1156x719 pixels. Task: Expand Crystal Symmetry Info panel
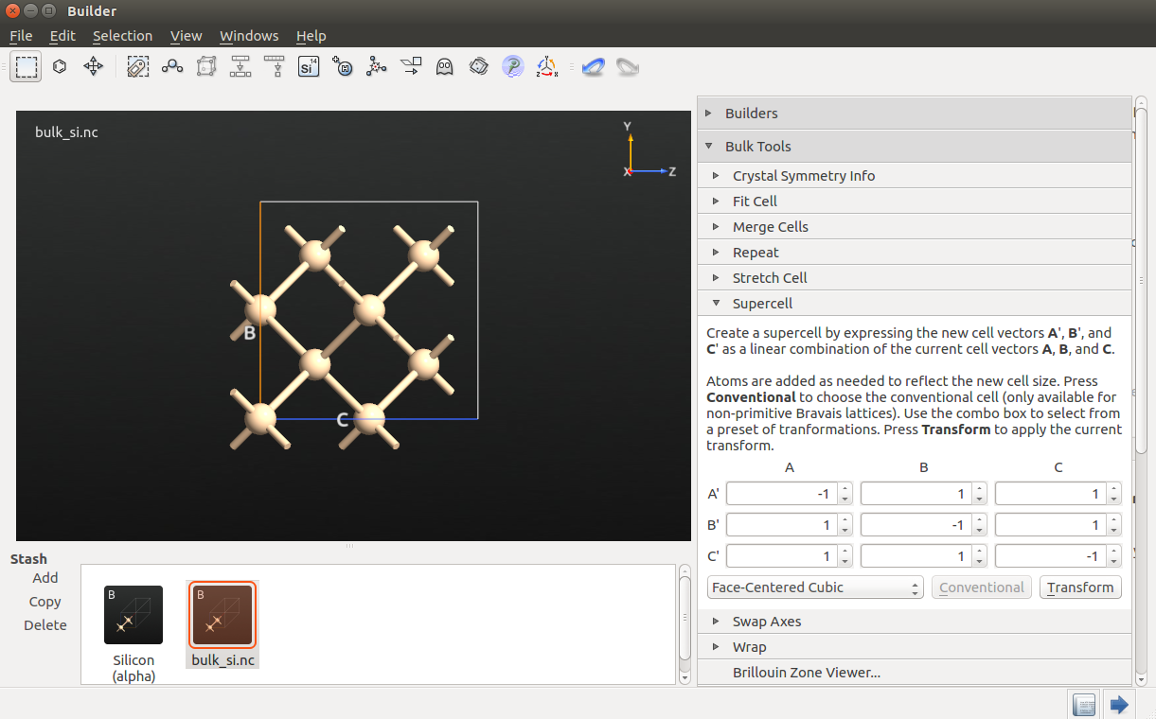tap(915, 176)
